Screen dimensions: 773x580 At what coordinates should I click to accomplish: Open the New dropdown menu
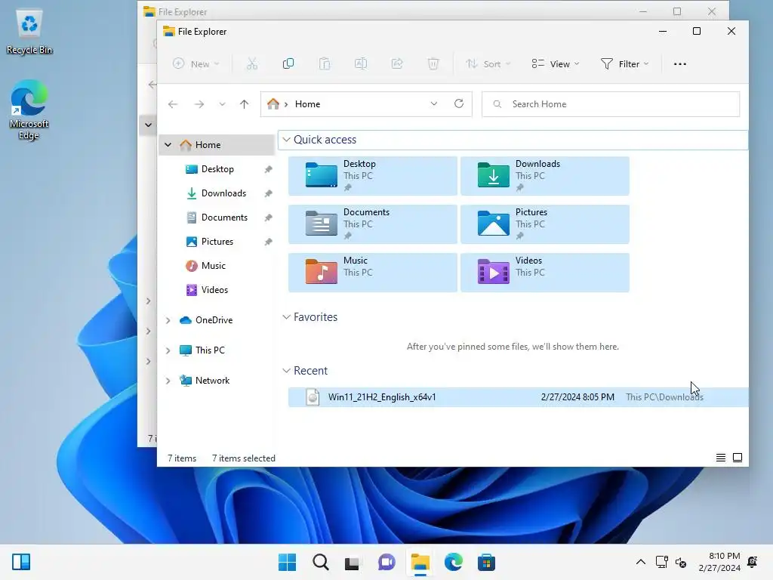(x=196, y=63)
